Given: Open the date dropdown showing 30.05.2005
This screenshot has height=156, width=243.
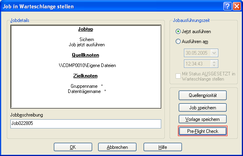Looking at the screenshot, I should click(214, 53).
